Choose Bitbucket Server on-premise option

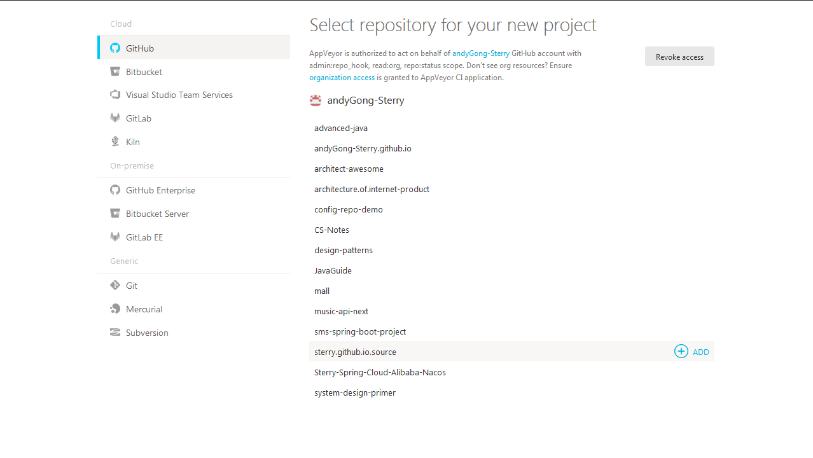click(193, 213)
